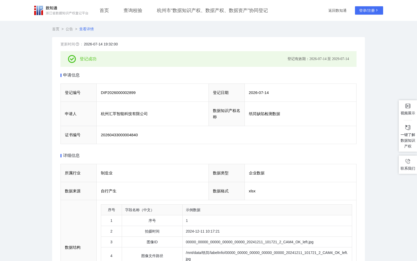Click the 制造业 industry value

coord(107,173)
